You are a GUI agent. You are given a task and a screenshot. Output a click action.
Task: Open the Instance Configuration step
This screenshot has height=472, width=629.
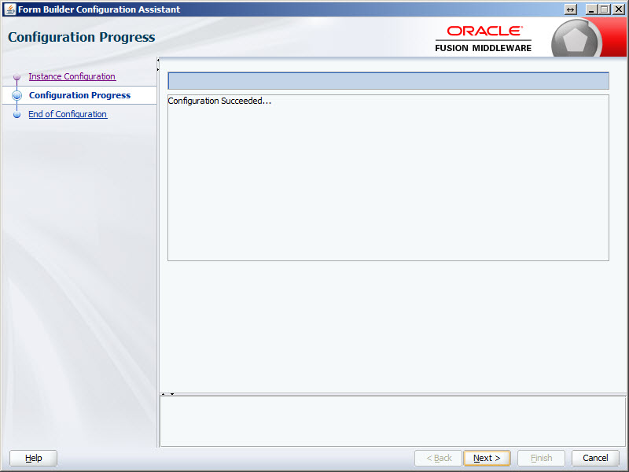coord(72,76)
